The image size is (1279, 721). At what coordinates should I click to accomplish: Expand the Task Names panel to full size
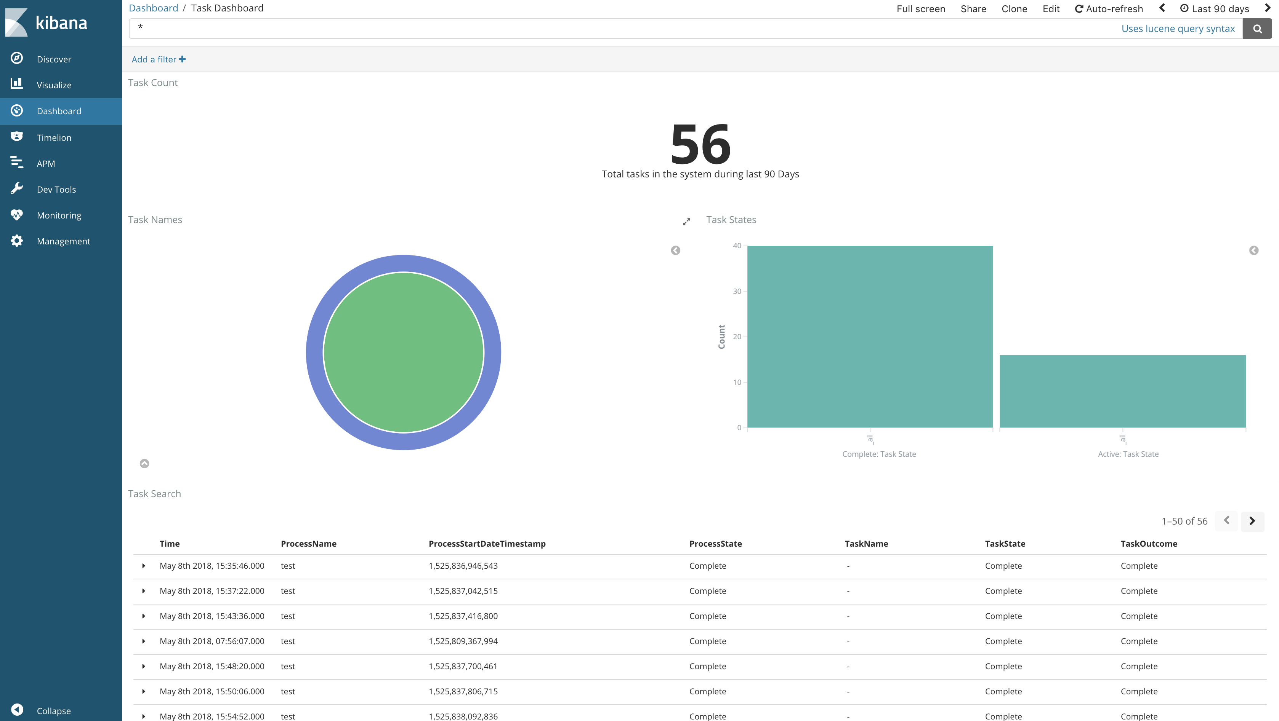click(686, 221)
